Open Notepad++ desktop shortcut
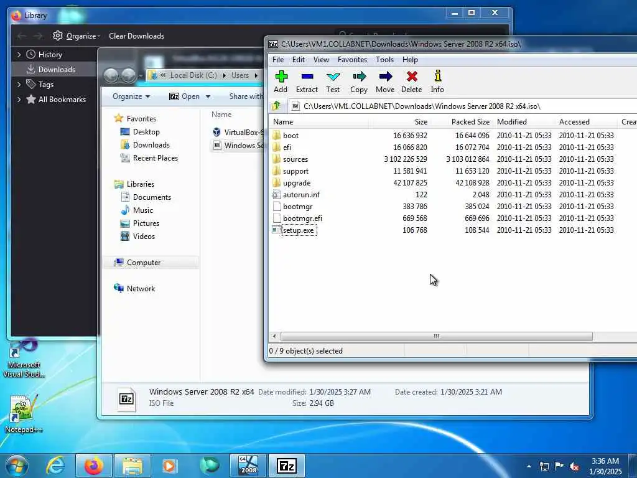This screenshot has width=637, height=478. tap(23, 414)
